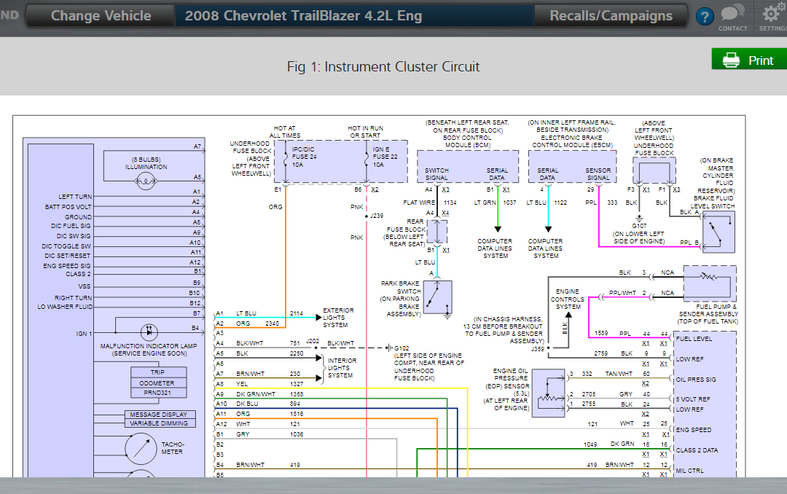The image size is (787, 494).
Task: Click the PRND321 box in the cluster
Action: (157, 393)
